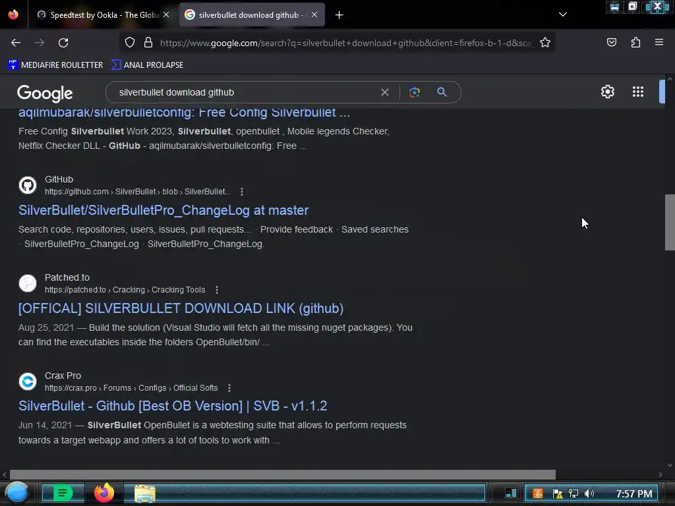This screenshot has height=506, width=675.
Task: Clear the Google search box
Action: (385, 92)
